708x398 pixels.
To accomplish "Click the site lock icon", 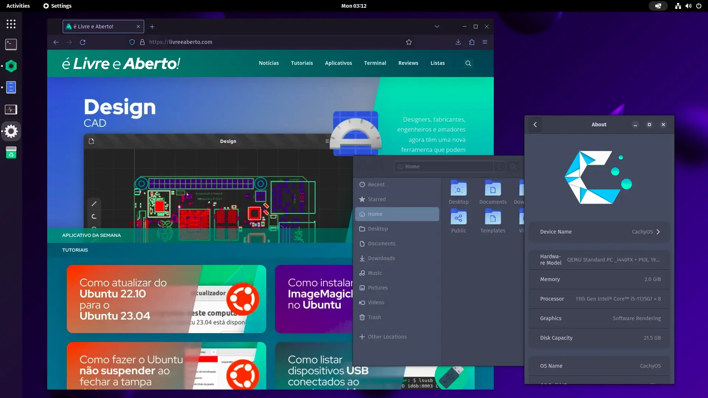I will click(142, 42).
